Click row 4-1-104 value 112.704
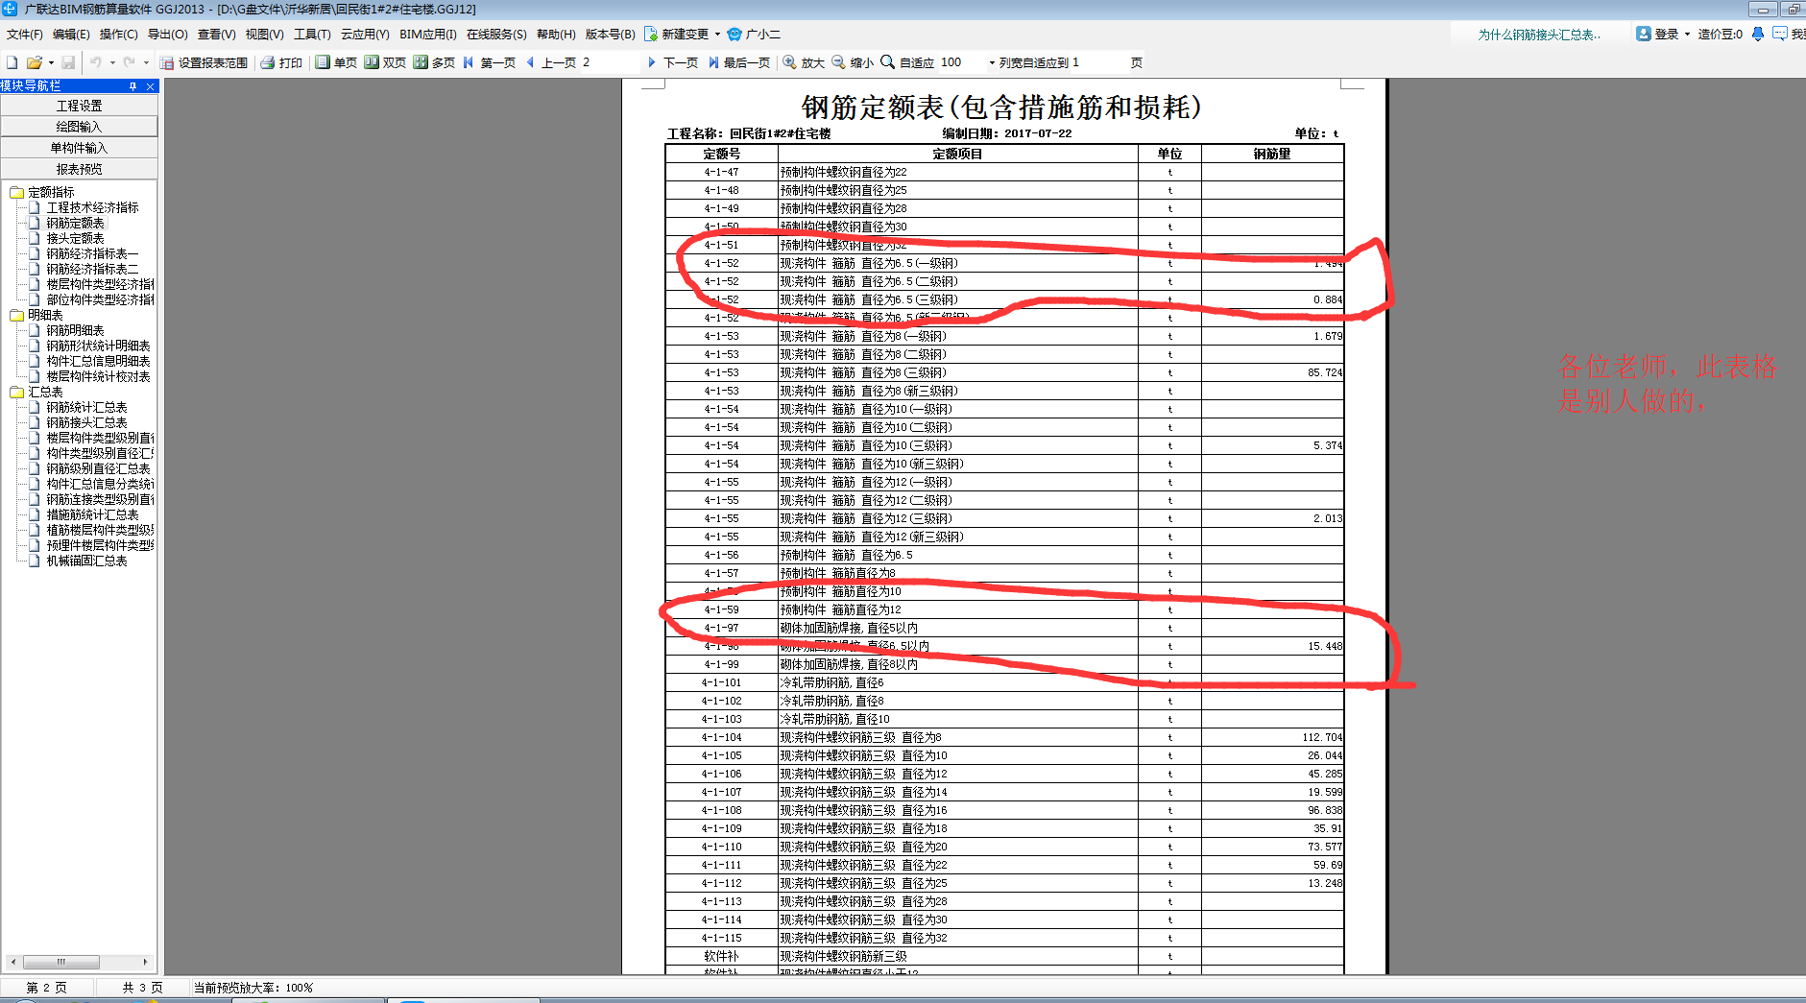 [1322, 737]
